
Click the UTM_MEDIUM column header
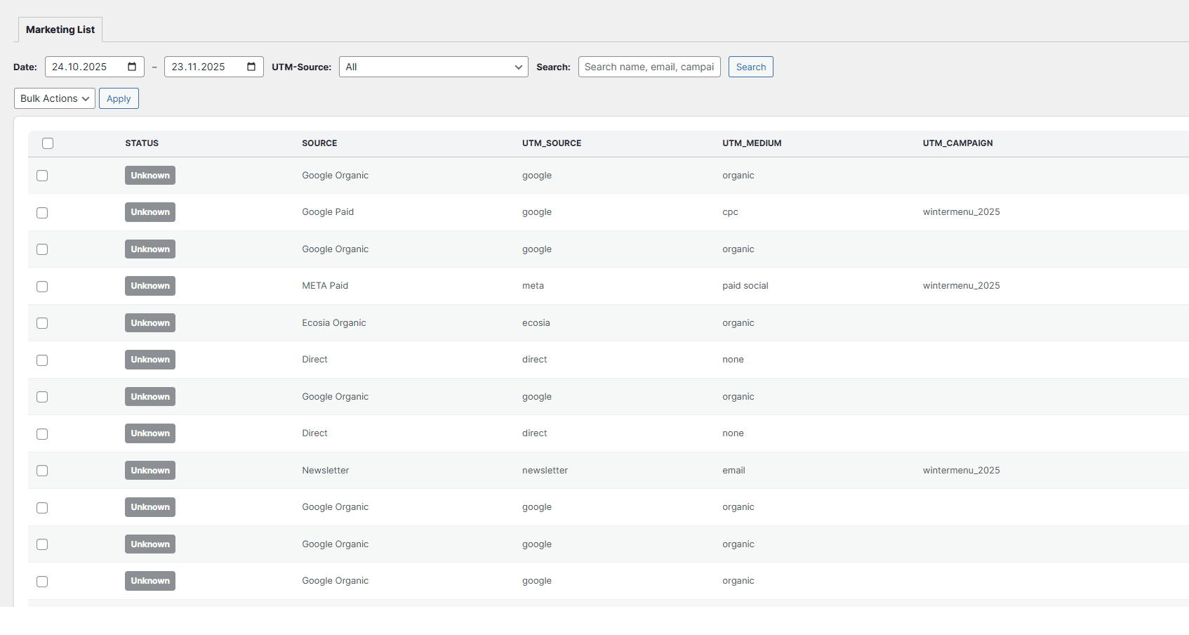pyautogui.click(x=751, y=143)
